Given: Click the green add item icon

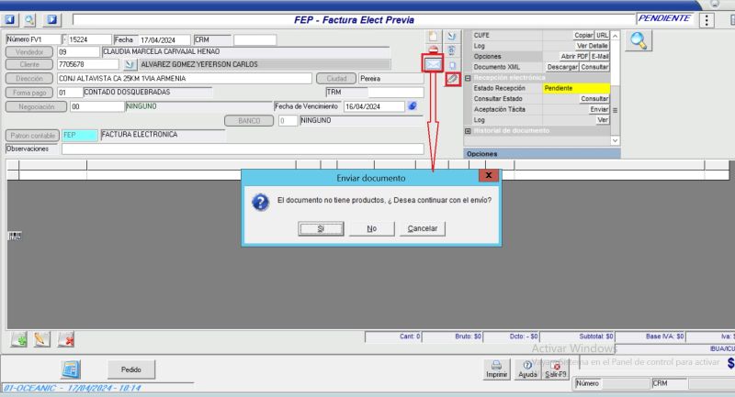Looking at the screenshot, I should tap(18, 339).
